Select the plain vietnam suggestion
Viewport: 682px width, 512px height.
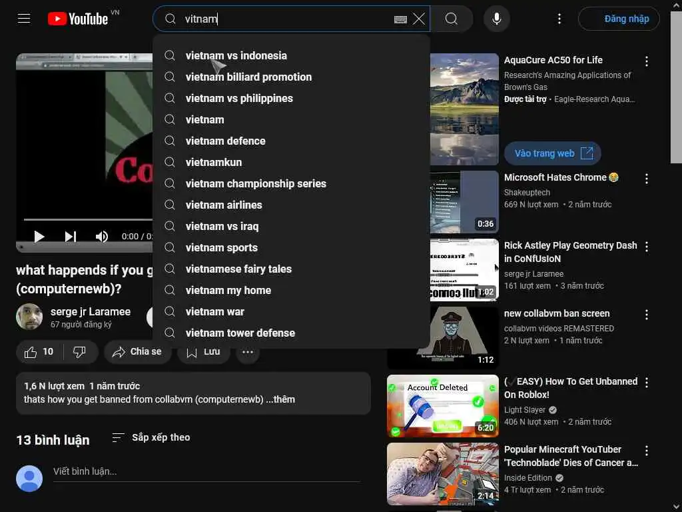tap(292, 120)
